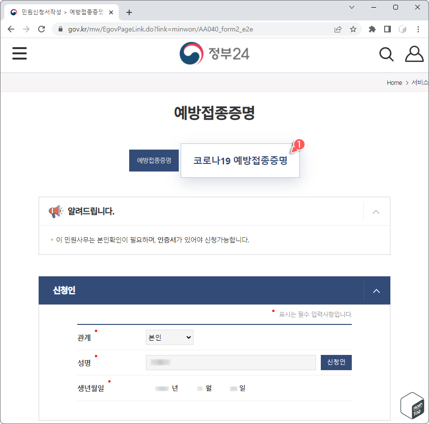The height and width of the screenshot is (424, 429).
Task: Switch to the 코로나19 예방접종증명 tab
Action: click(x=240, y=161)
